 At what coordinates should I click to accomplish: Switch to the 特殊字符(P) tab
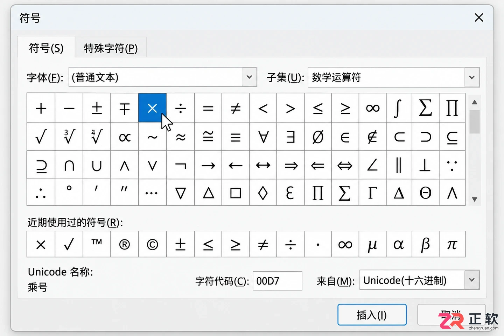click(x=111, y=48)
